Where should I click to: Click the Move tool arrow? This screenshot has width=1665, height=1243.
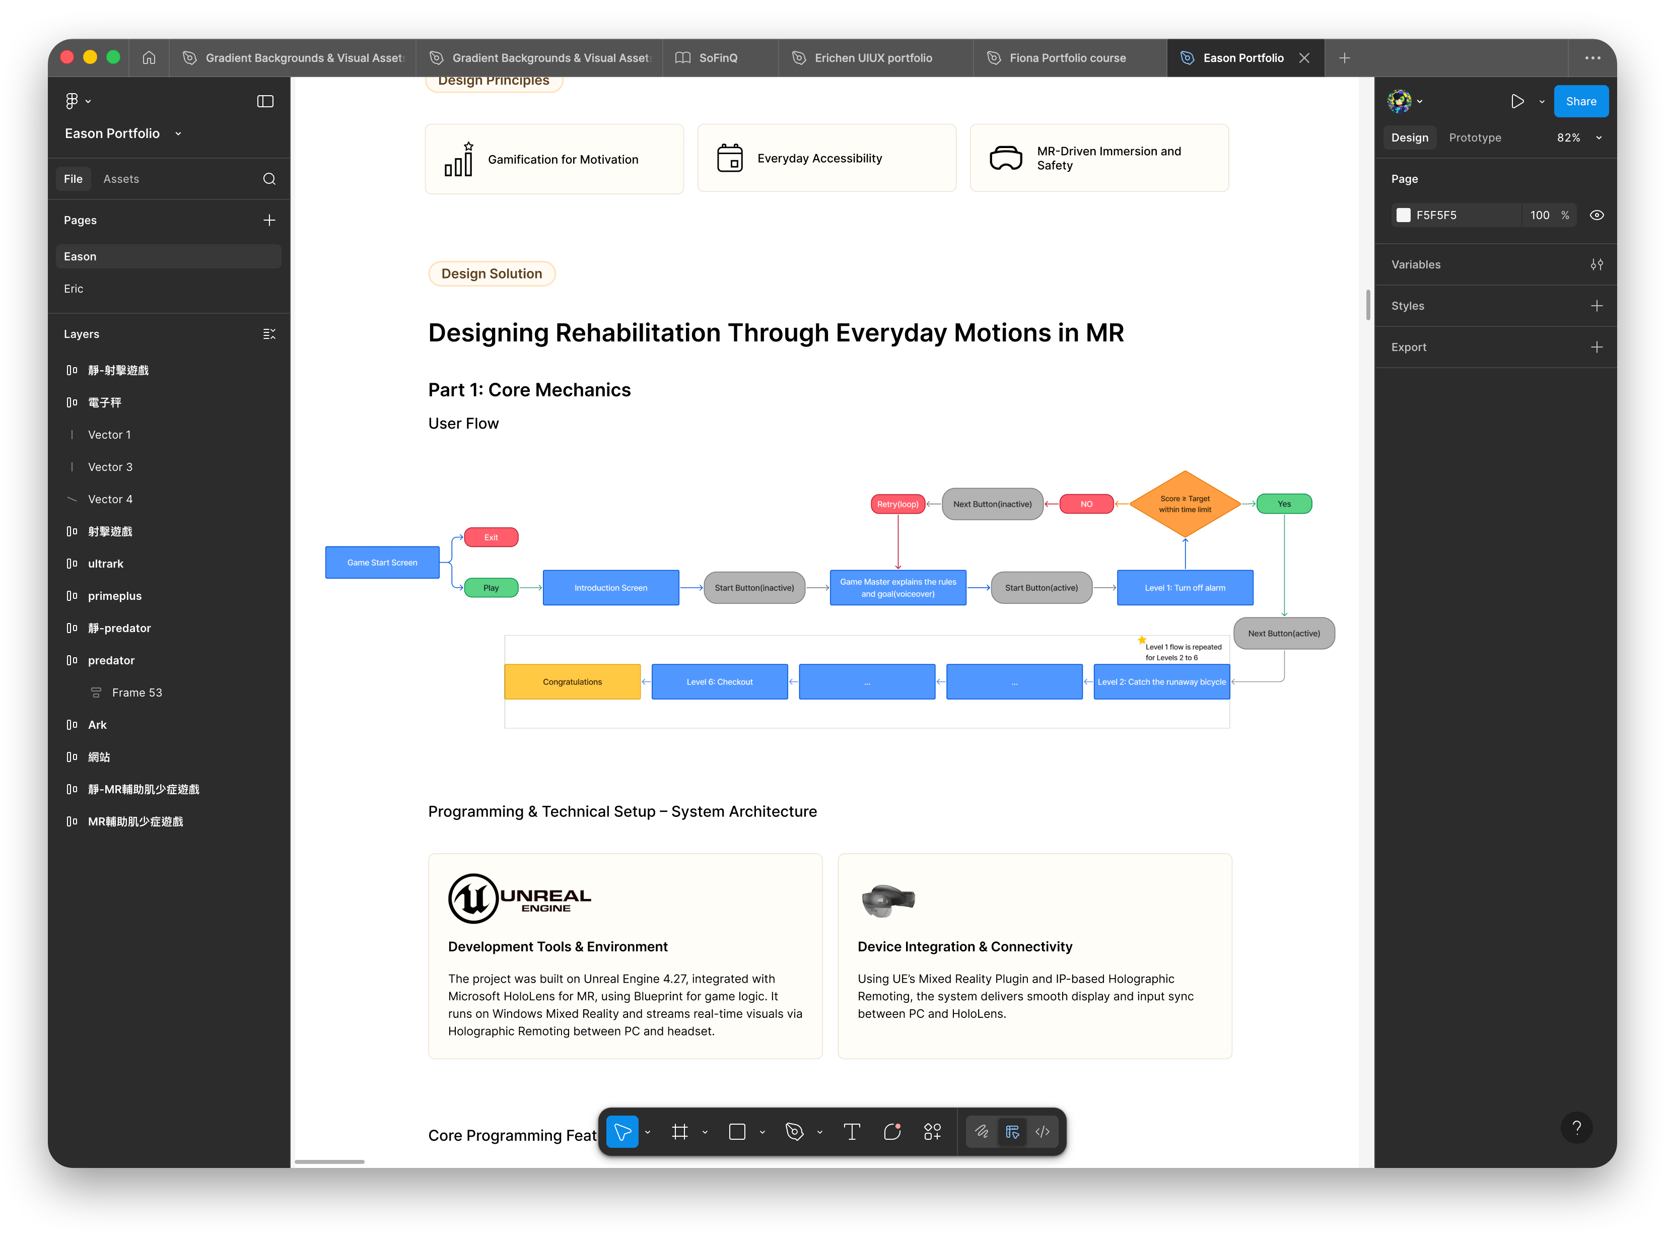coord(623,1132)
